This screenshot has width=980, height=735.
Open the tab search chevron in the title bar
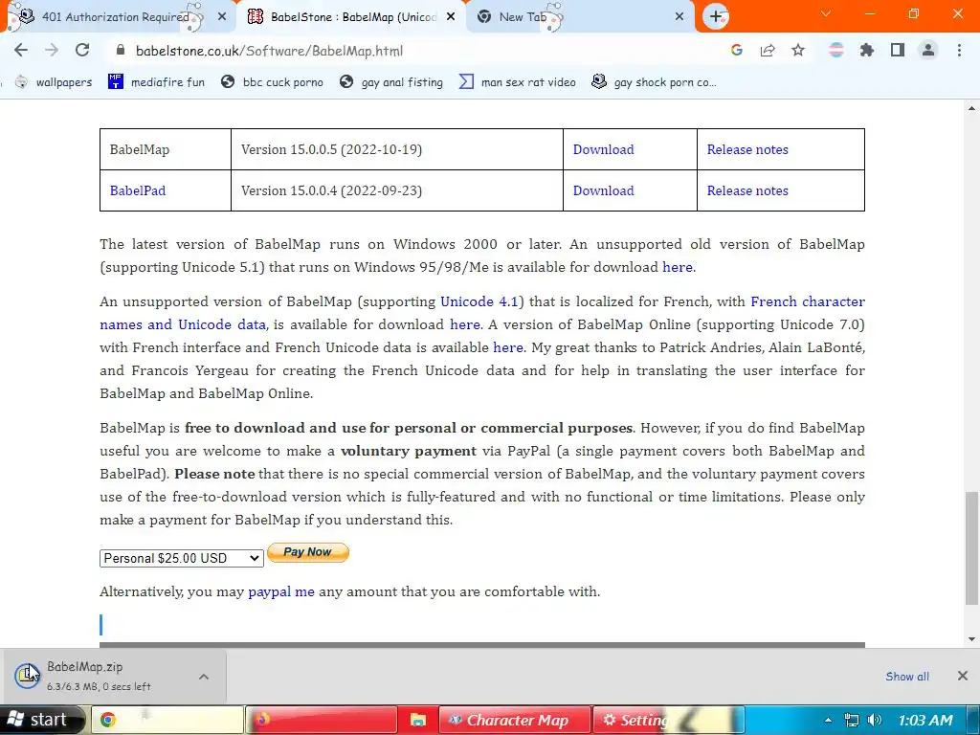click(x=826, y=13)
